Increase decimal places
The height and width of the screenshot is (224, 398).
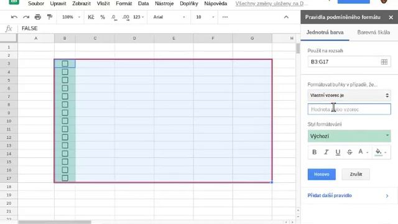point(126,17)
